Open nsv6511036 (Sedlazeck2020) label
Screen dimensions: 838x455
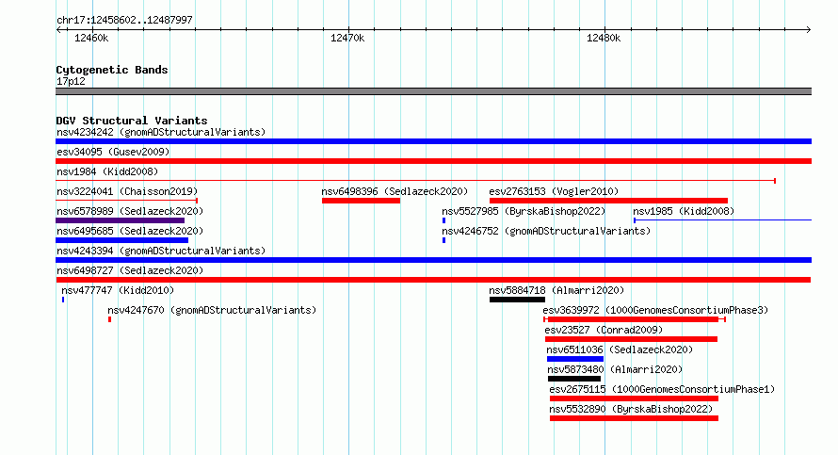[x=620, y=349]
